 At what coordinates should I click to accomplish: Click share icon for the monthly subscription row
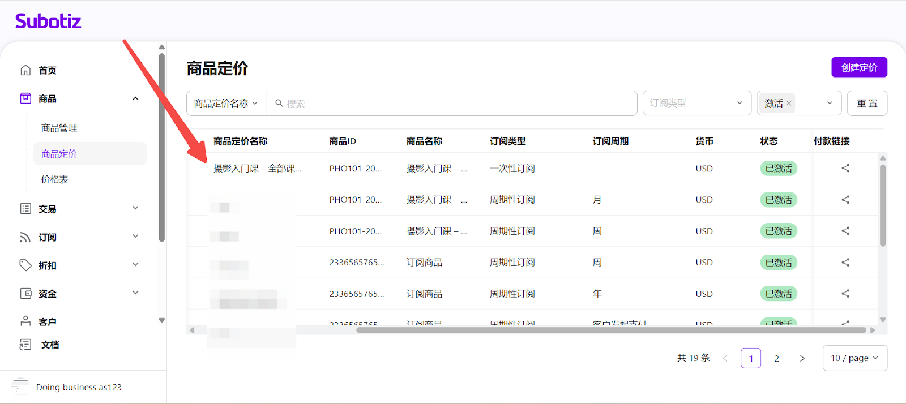pyautogui.click(x=845, y=200)
